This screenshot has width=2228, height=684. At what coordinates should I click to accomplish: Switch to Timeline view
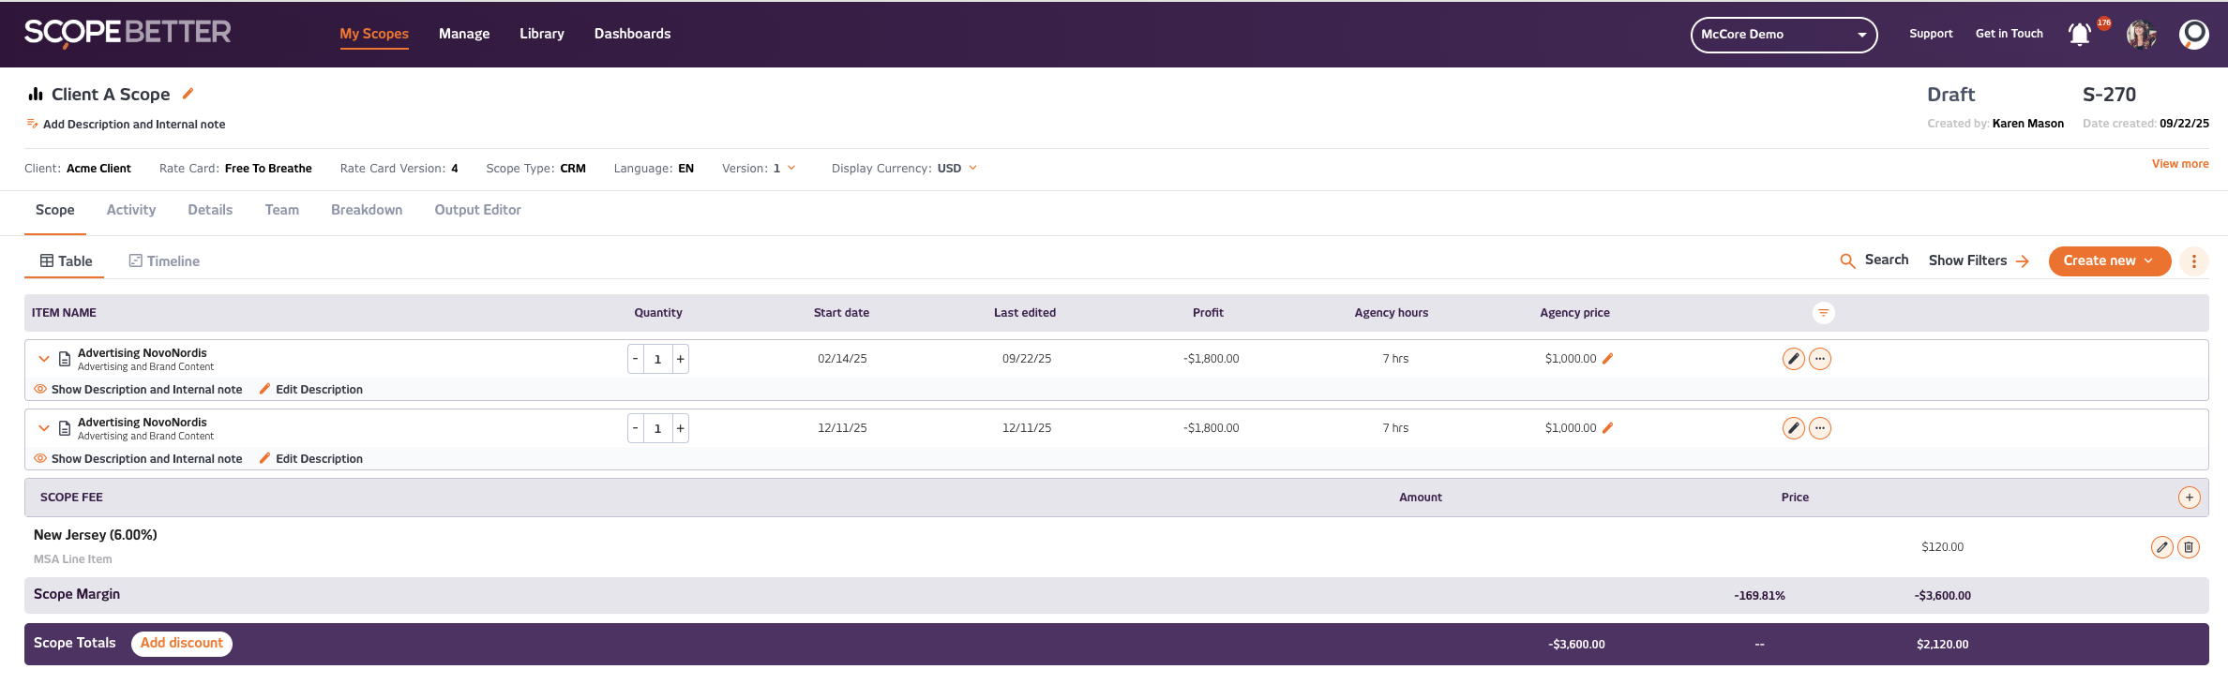(164, 261)
